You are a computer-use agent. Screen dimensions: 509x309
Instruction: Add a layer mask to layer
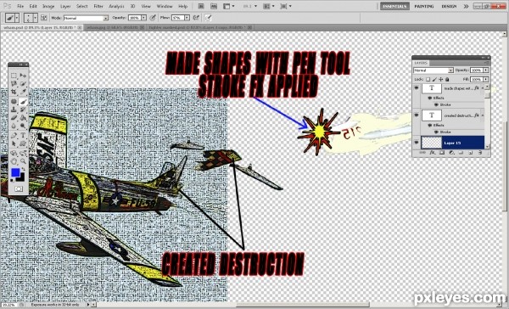(x=442, y=153)
